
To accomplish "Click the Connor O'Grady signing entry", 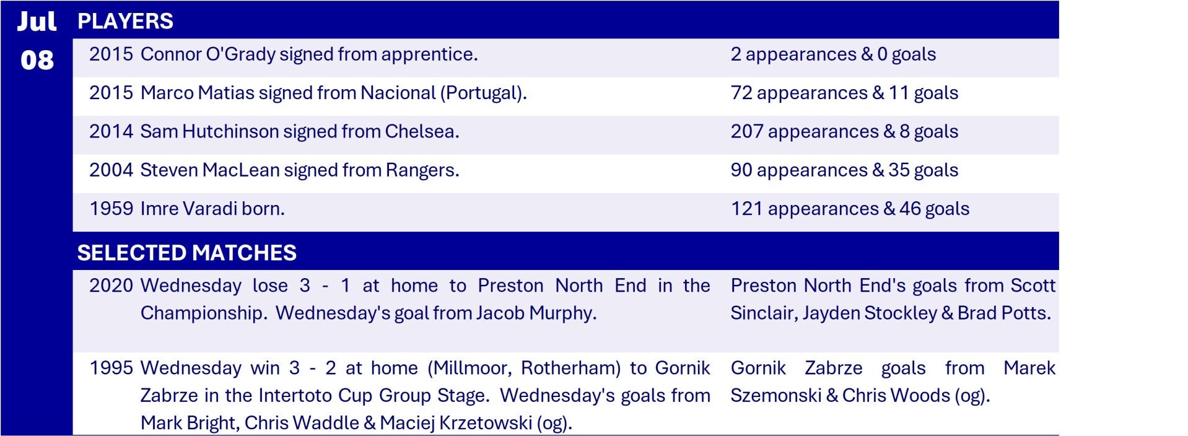I will [309, 54].
